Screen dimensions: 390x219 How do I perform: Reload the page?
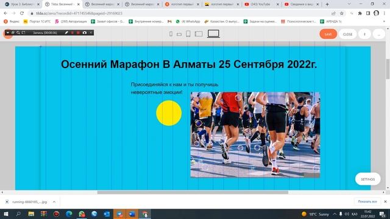click(22, 13)
